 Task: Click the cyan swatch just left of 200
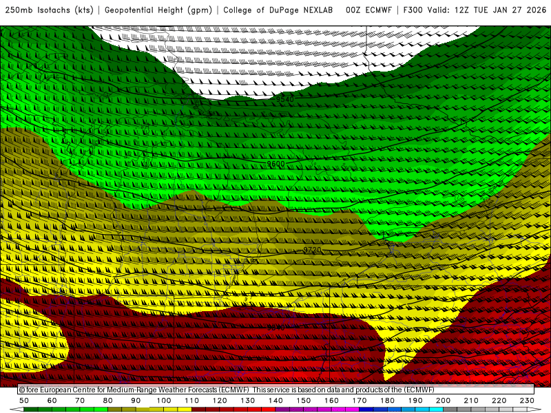point(436,410)
